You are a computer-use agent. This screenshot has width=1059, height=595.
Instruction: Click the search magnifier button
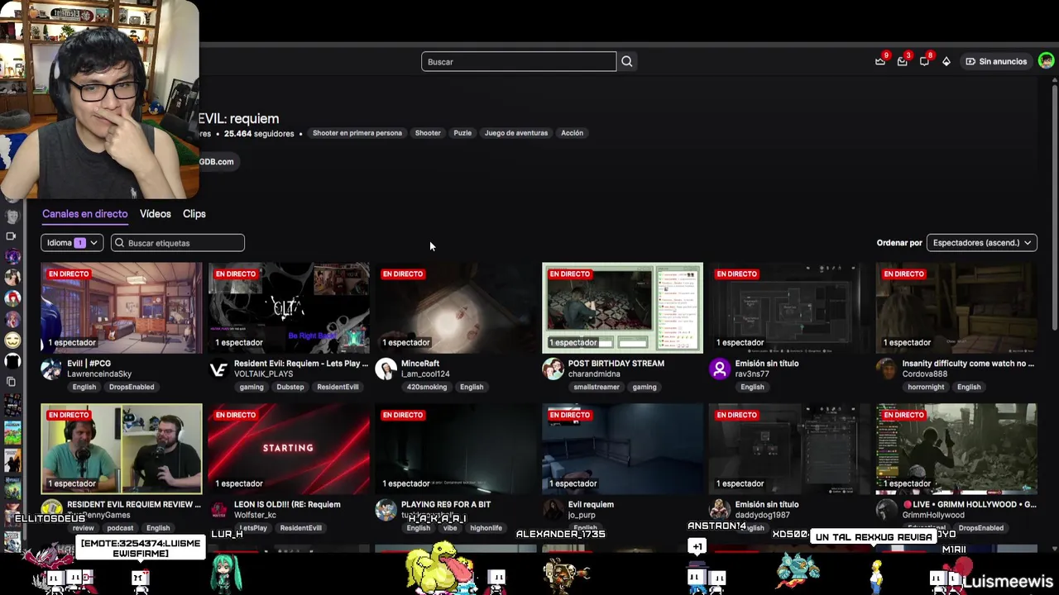[x=626, y=61]
